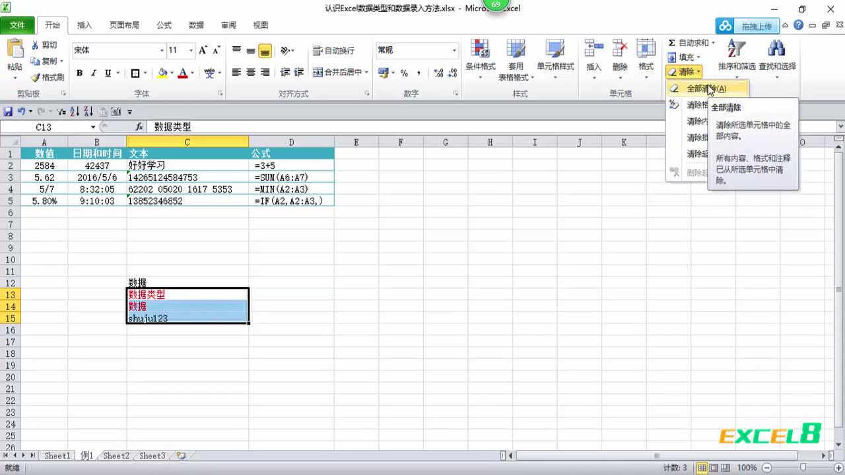Toggle bottom align highlighted button
This screenshot has height=475, width=845.
[265, 50]
